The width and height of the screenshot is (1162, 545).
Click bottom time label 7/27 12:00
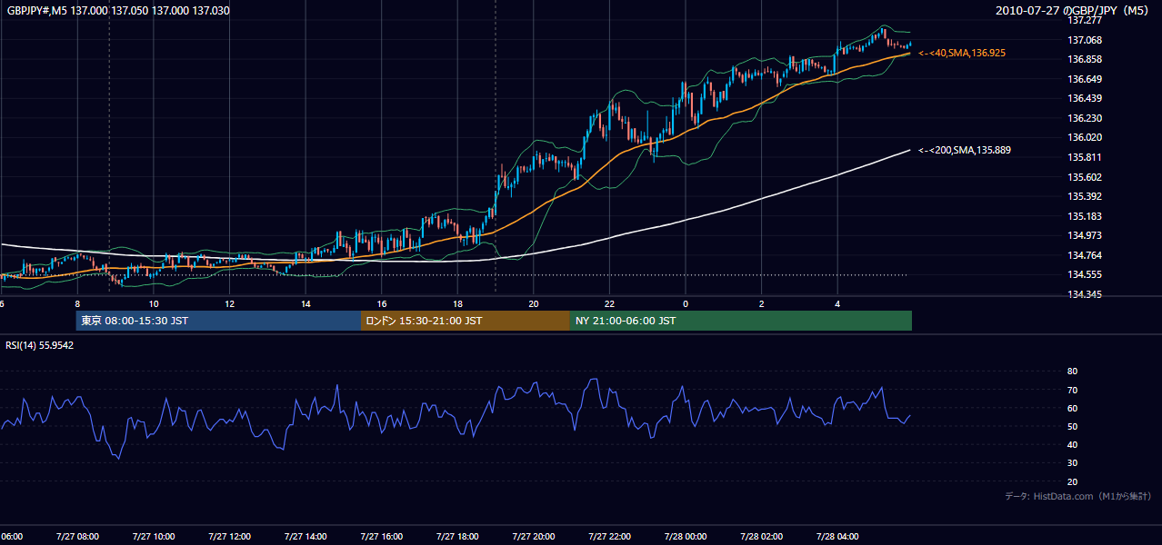[x=229, y=536]
